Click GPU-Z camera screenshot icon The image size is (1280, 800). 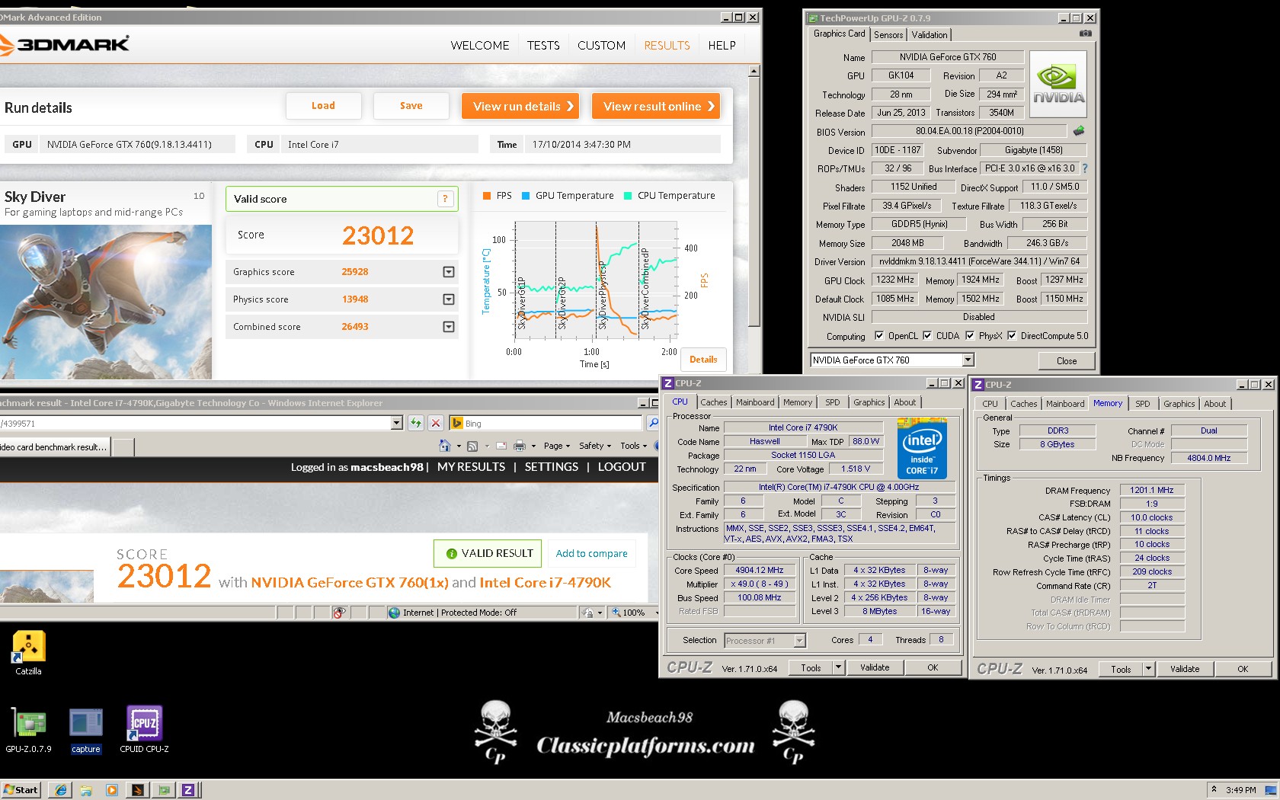(x=1086, y=34)
